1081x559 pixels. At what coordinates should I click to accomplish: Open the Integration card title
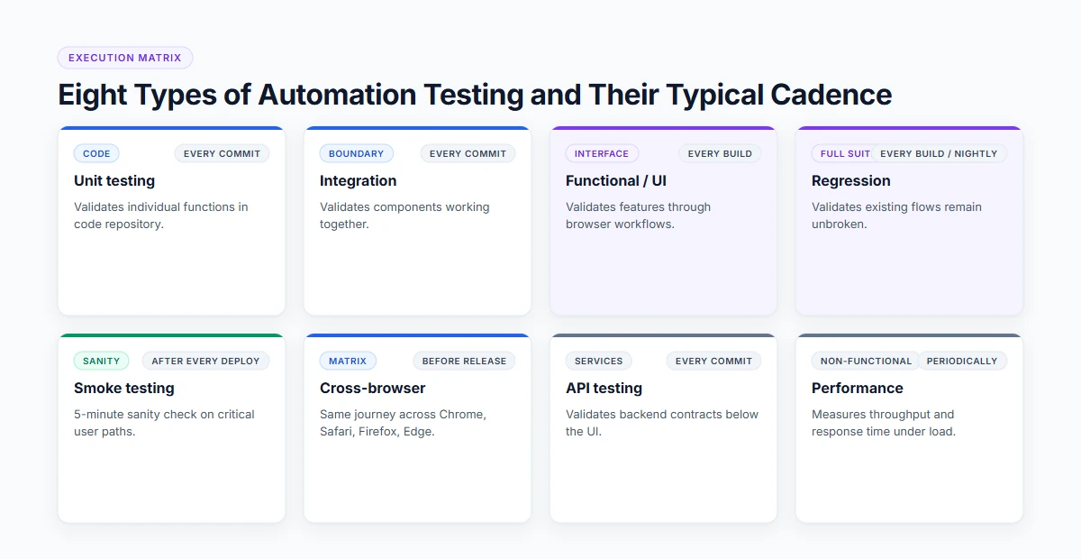coord(359,180)
